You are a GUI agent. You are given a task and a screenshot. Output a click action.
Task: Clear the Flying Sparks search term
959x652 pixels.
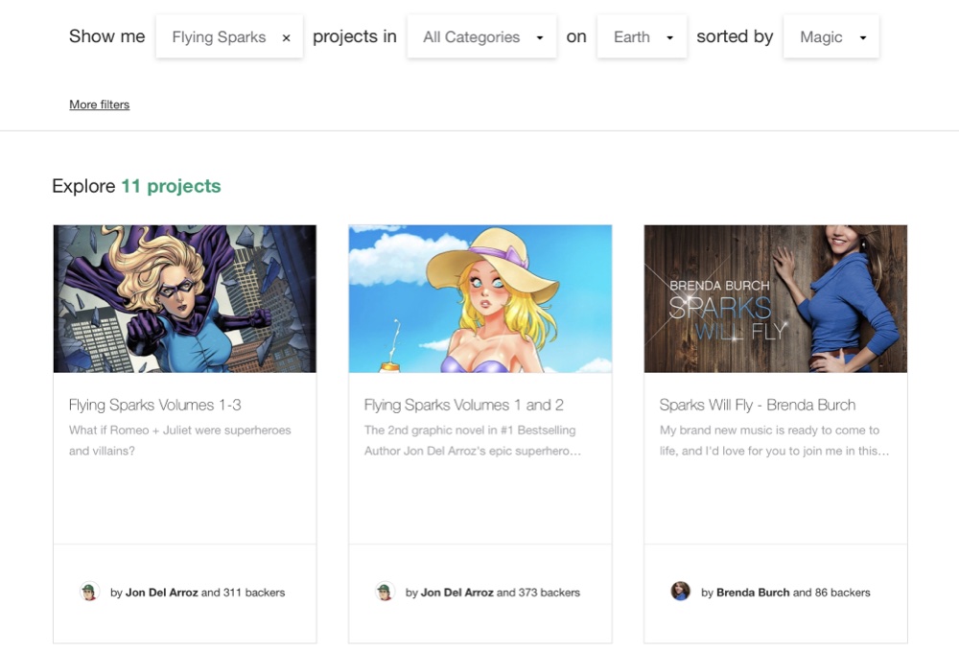[x=286, y=38]
